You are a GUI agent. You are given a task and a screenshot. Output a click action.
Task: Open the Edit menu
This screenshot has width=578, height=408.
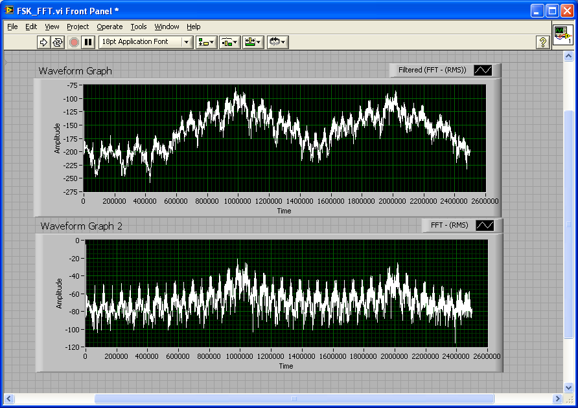pos(31,27)
